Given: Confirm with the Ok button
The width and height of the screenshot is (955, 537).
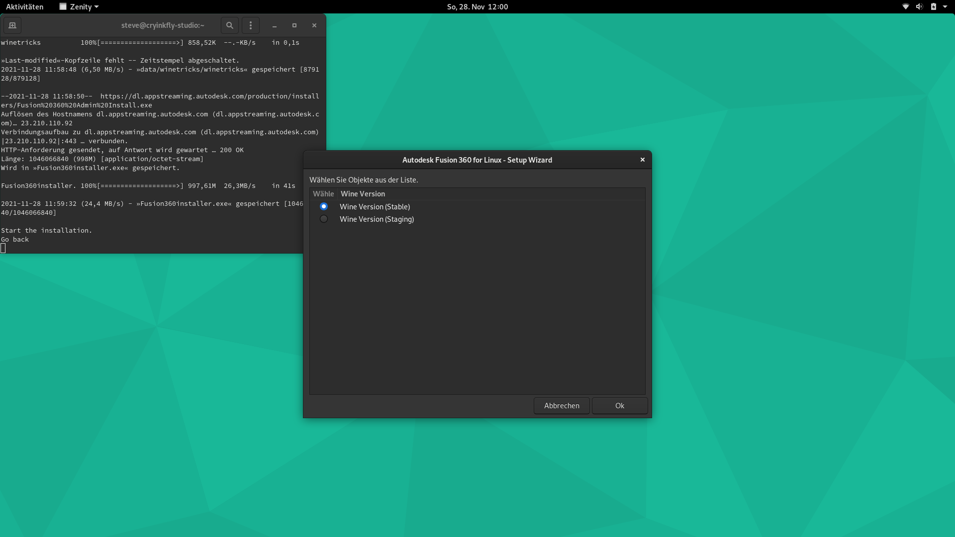Looking at the screenshot, I should coord(620,406).
